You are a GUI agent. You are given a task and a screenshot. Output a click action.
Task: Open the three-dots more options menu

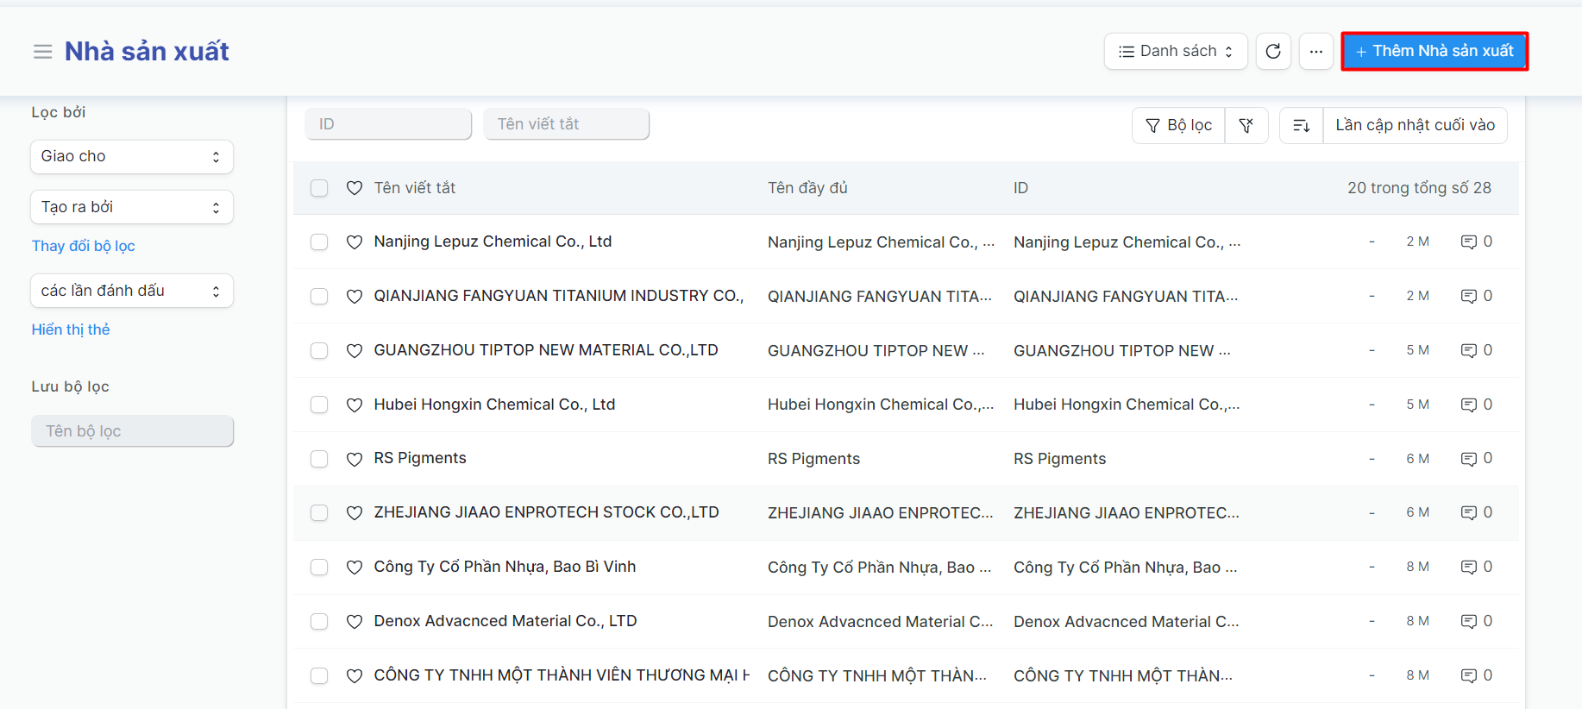pyautogui.click(x=1315, y=52)
